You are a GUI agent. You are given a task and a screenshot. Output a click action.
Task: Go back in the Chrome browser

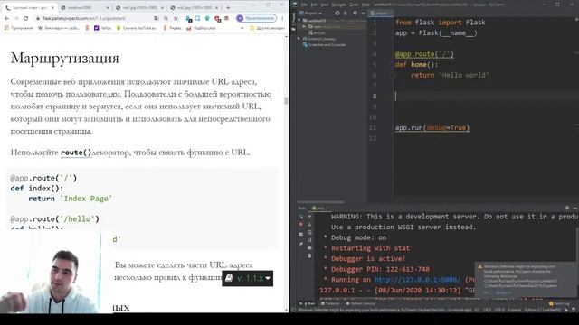tap(6, 18)
